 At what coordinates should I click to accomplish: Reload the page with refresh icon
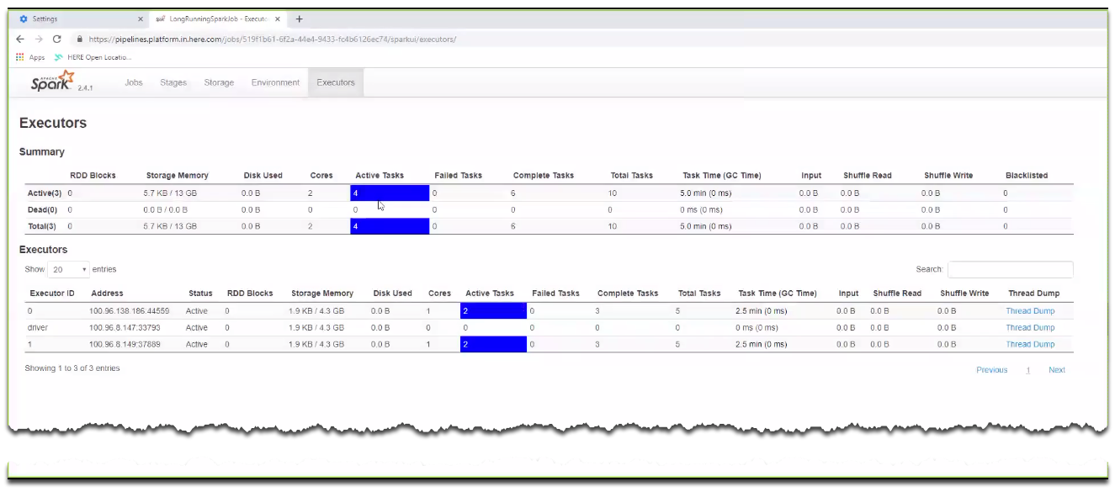(x=56, y=39)
